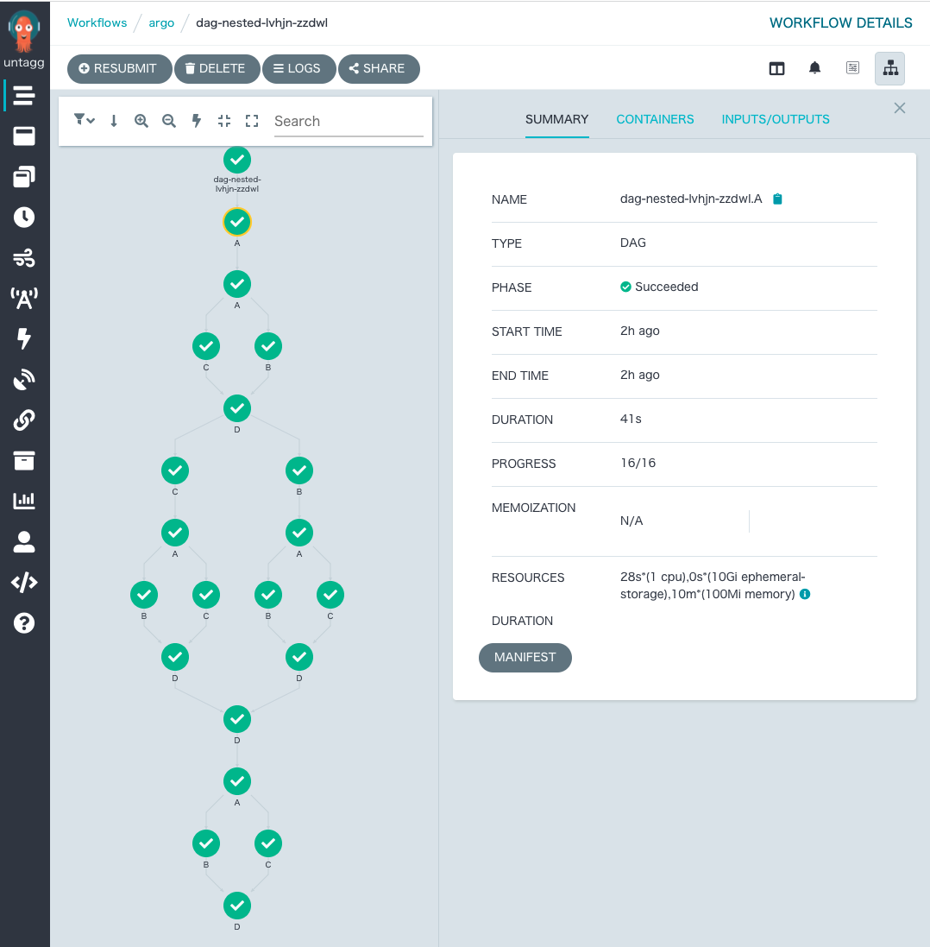Open Cron Workflows from the sidebar
The image size is (930, 947).
point(24,217)
